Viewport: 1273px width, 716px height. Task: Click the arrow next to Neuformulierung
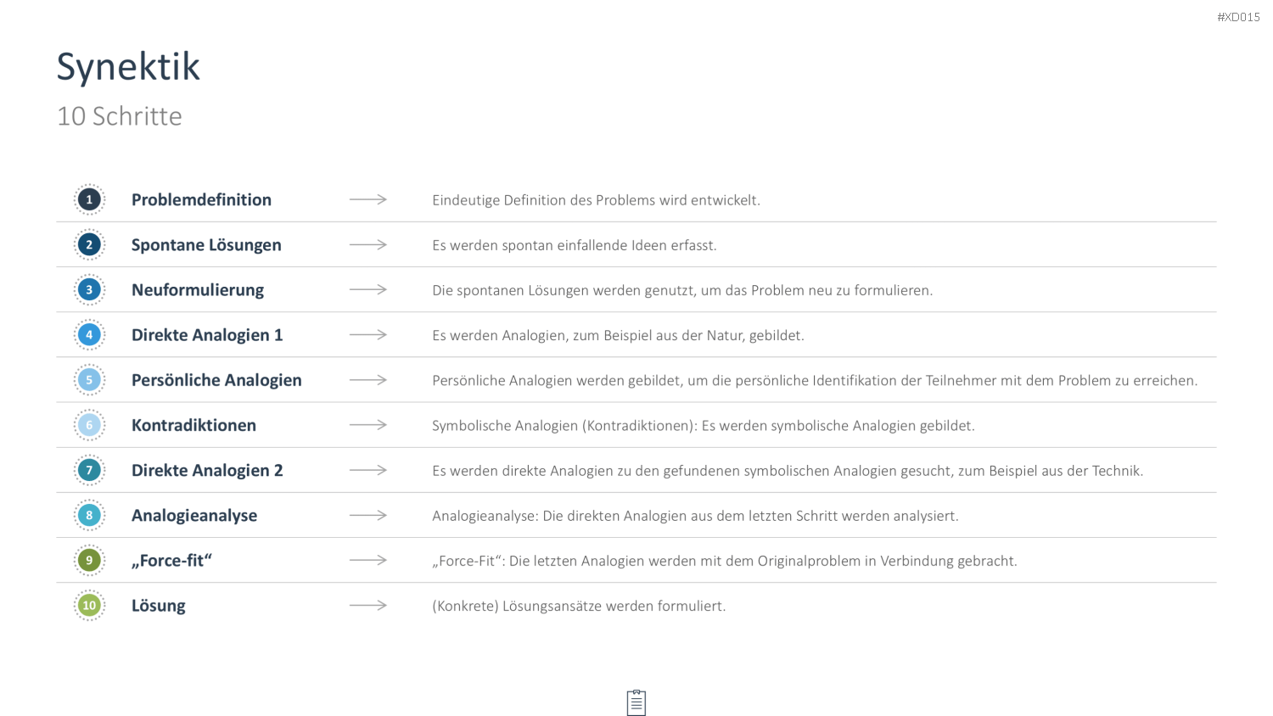coord(368,289)
